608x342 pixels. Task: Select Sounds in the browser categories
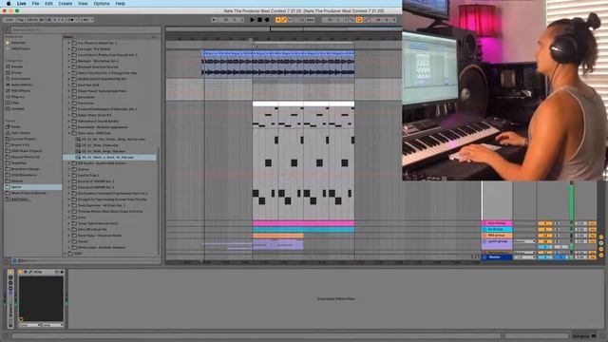pyautogui.click(x=17, y=66)
